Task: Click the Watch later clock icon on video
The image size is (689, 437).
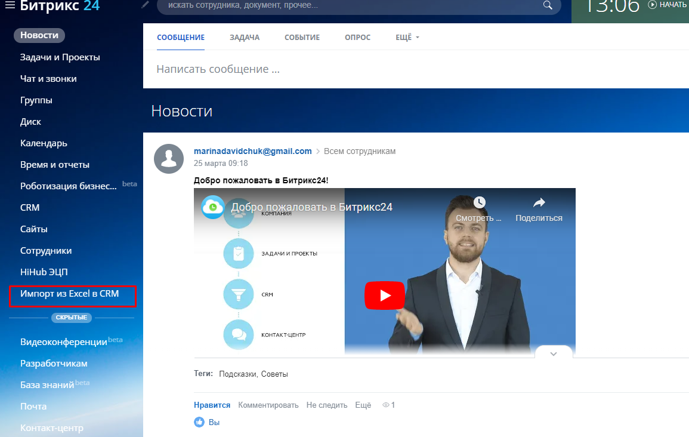Action: (480, 202)
